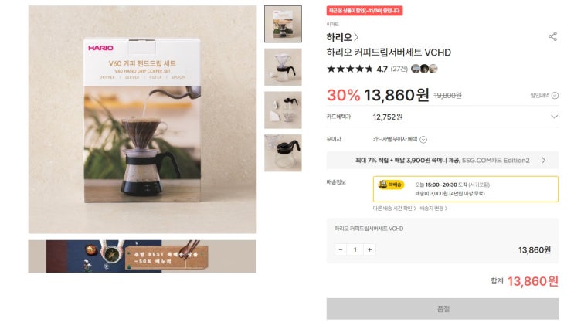Open the 주말 BEST promotional banner below image

[142, 256]
